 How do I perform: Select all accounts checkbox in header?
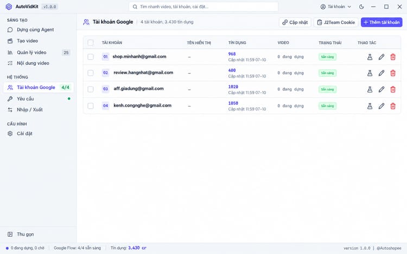[x=90, y=42]
